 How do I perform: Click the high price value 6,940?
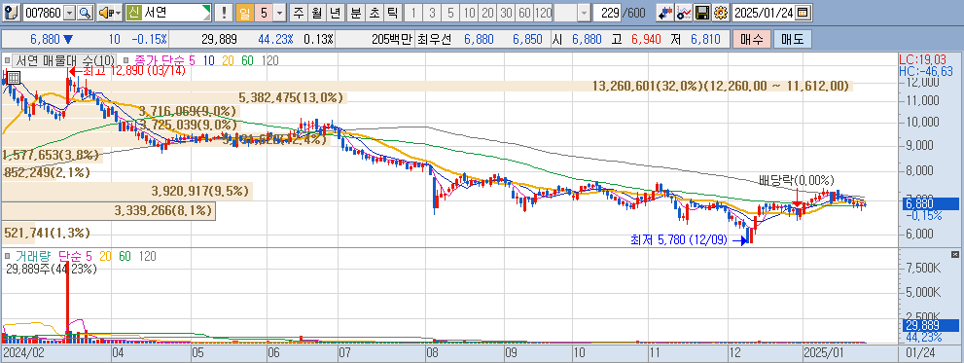tap(645, 39)
